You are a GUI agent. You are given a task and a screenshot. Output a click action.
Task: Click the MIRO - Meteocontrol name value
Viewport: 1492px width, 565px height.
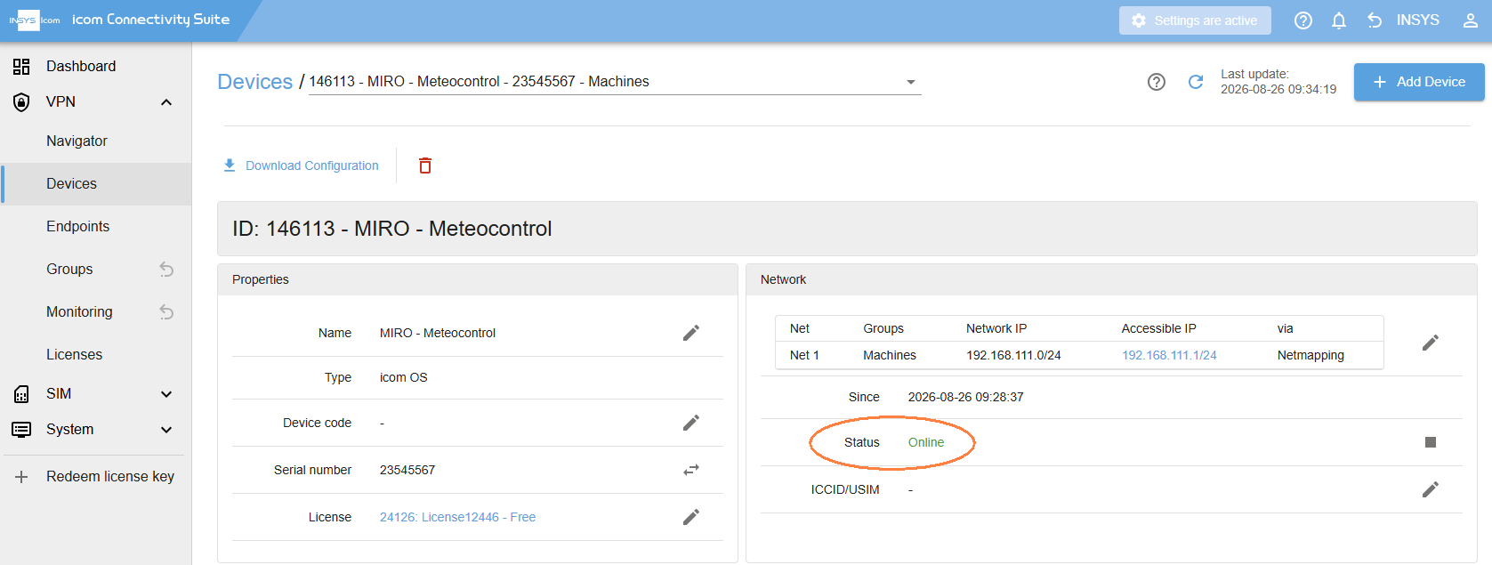(x=438, y=333)
